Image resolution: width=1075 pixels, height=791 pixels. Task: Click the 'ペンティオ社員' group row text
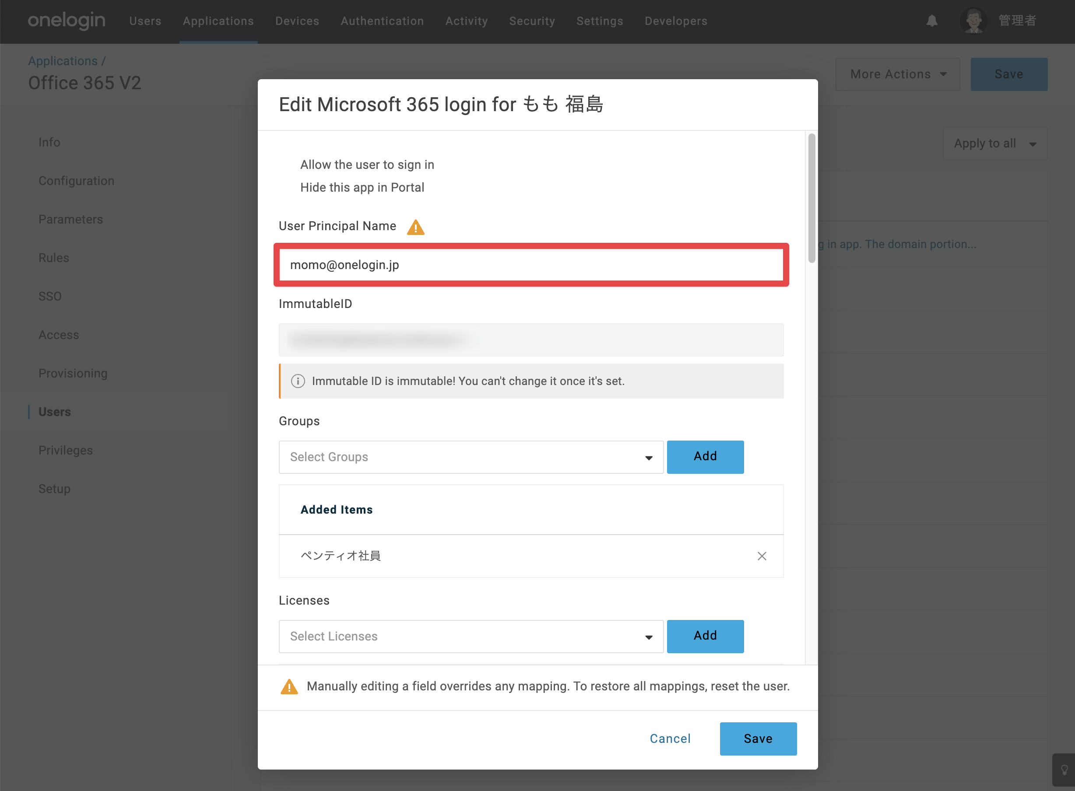point(340,556)
